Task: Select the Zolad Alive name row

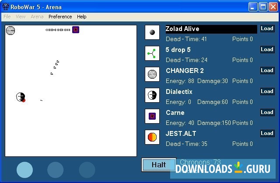Action: coord(211,29)
